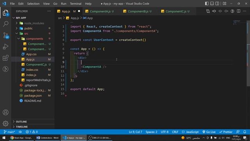
Task: Open the View menu
Action: pyautogui.click(x=46, y=4)
